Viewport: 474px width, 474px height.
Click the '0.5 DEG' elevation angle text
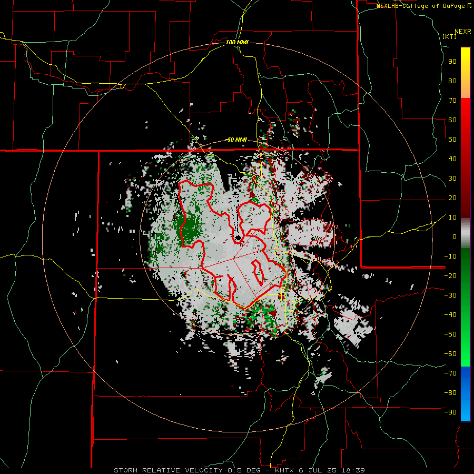(245, 470)
